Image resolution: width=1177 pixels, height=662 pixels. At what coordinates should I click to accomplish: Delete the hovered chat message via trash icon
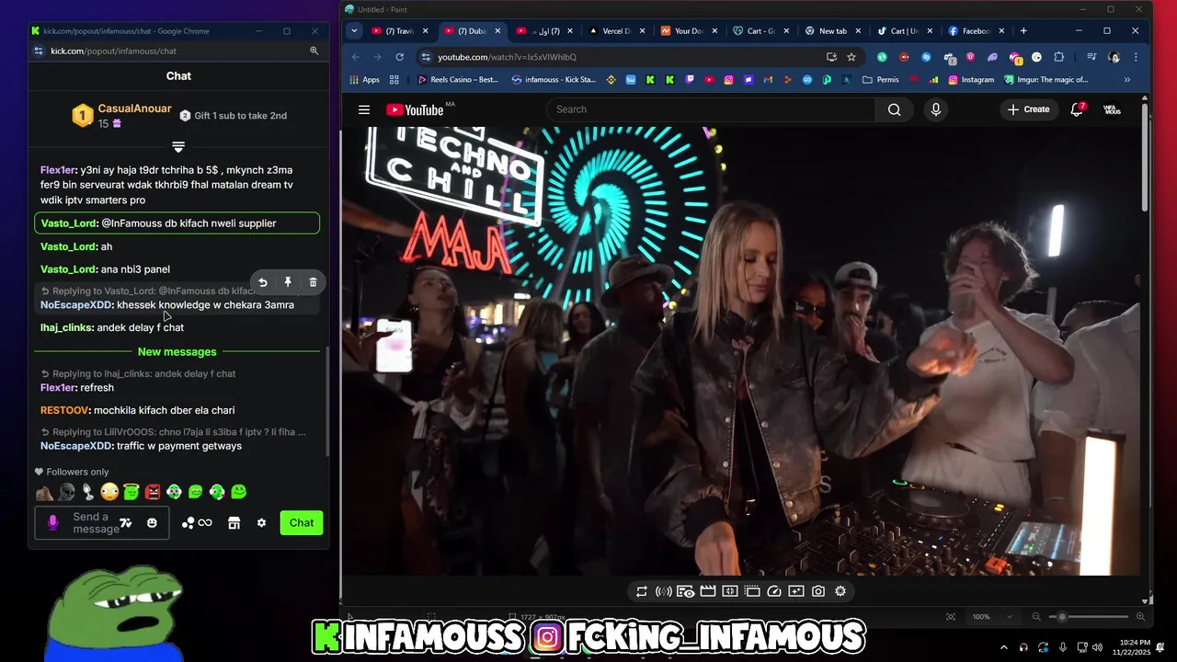click(x=313, y=282)
